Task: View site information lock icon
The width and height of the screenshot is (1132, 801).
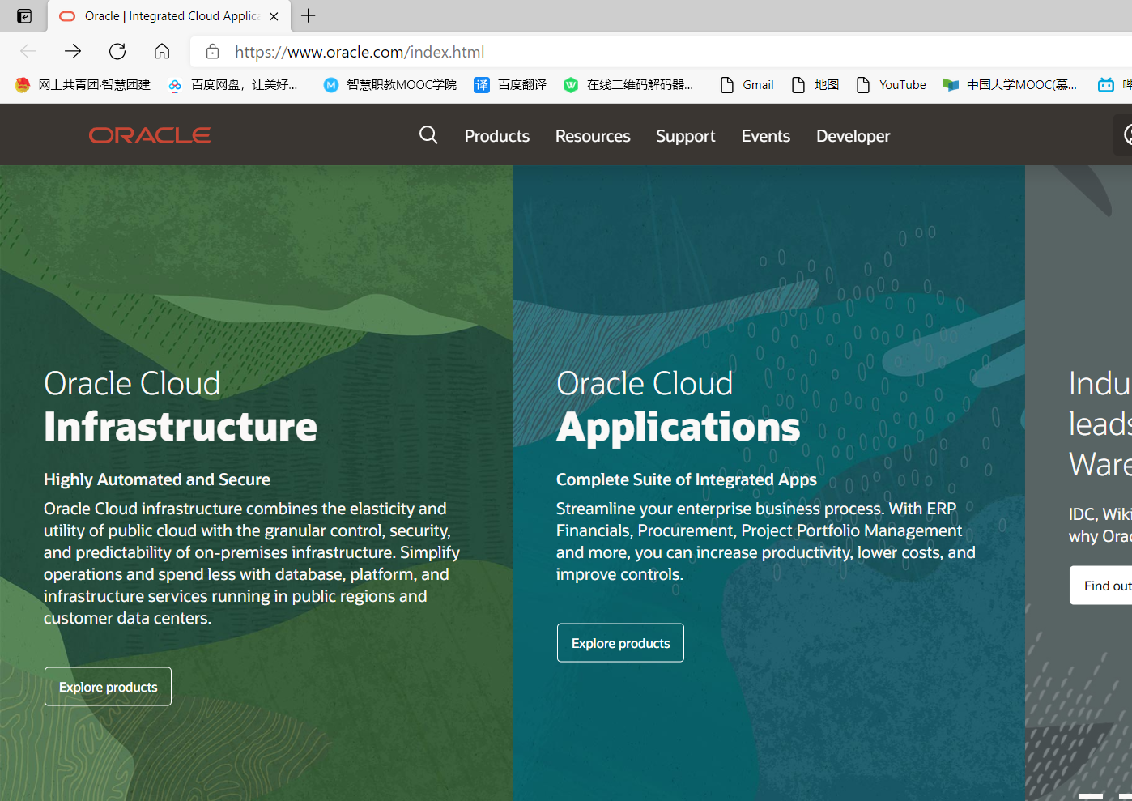Action: point(212,52)
